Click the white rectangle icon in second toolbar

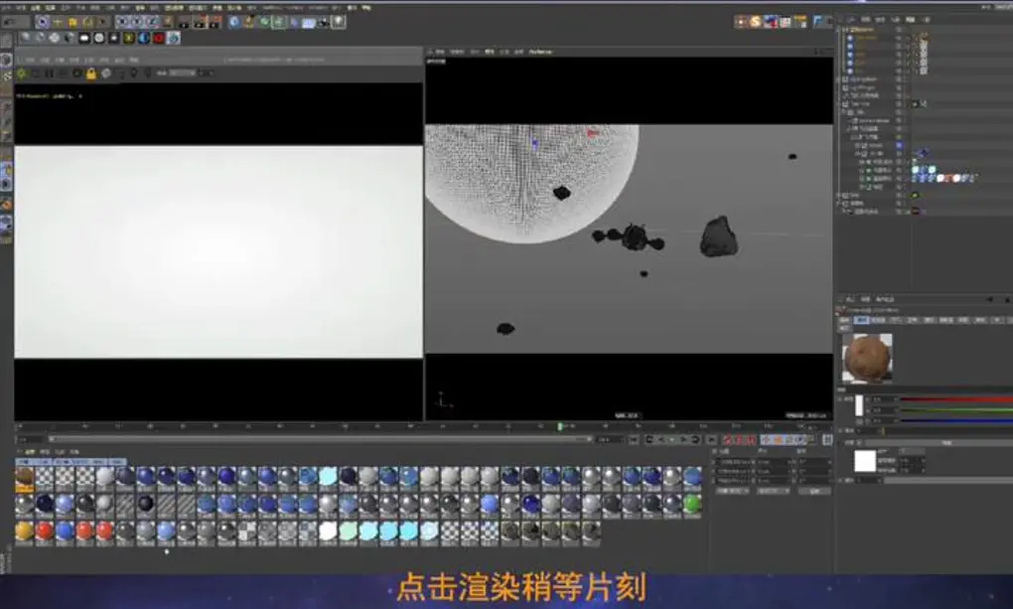84,38
